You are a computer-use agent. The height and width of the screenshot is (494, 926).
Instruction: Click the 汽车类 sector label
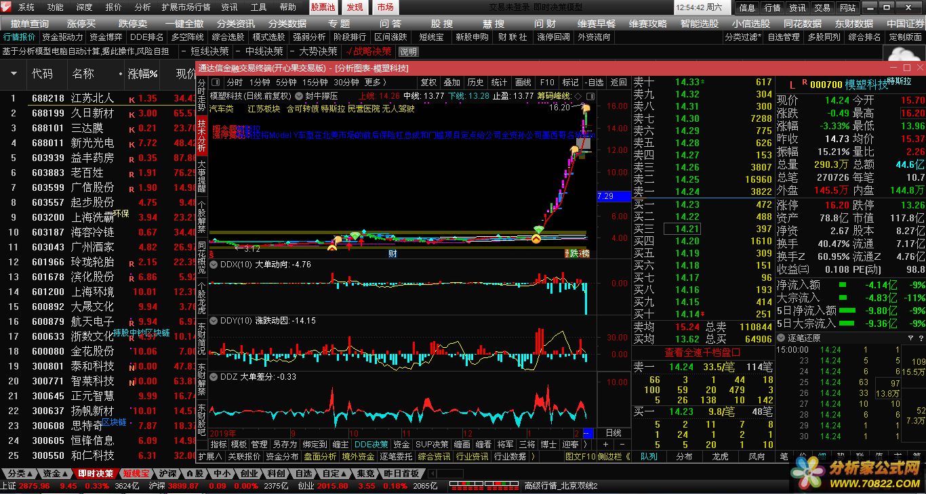click(x=222, y=108)
